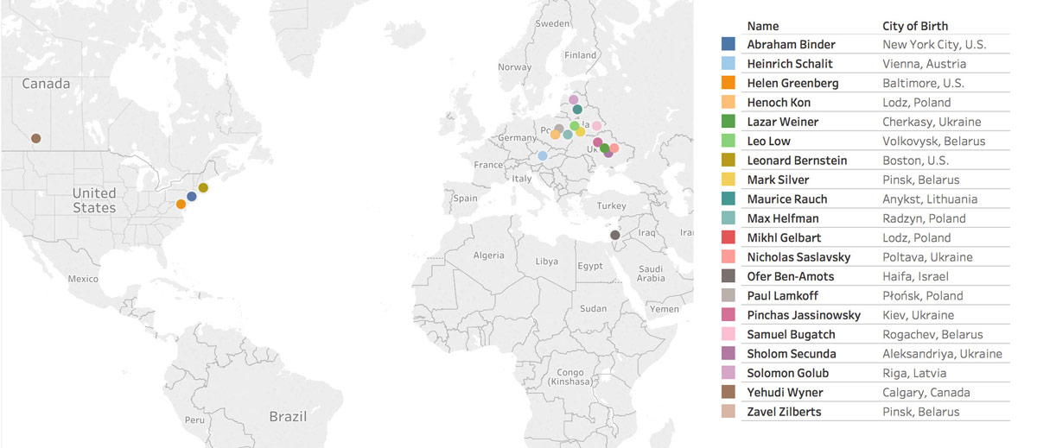Click the green Lazar Weiner color swatch
Viewport: 1037px width, 448px height.
point(728,122)
